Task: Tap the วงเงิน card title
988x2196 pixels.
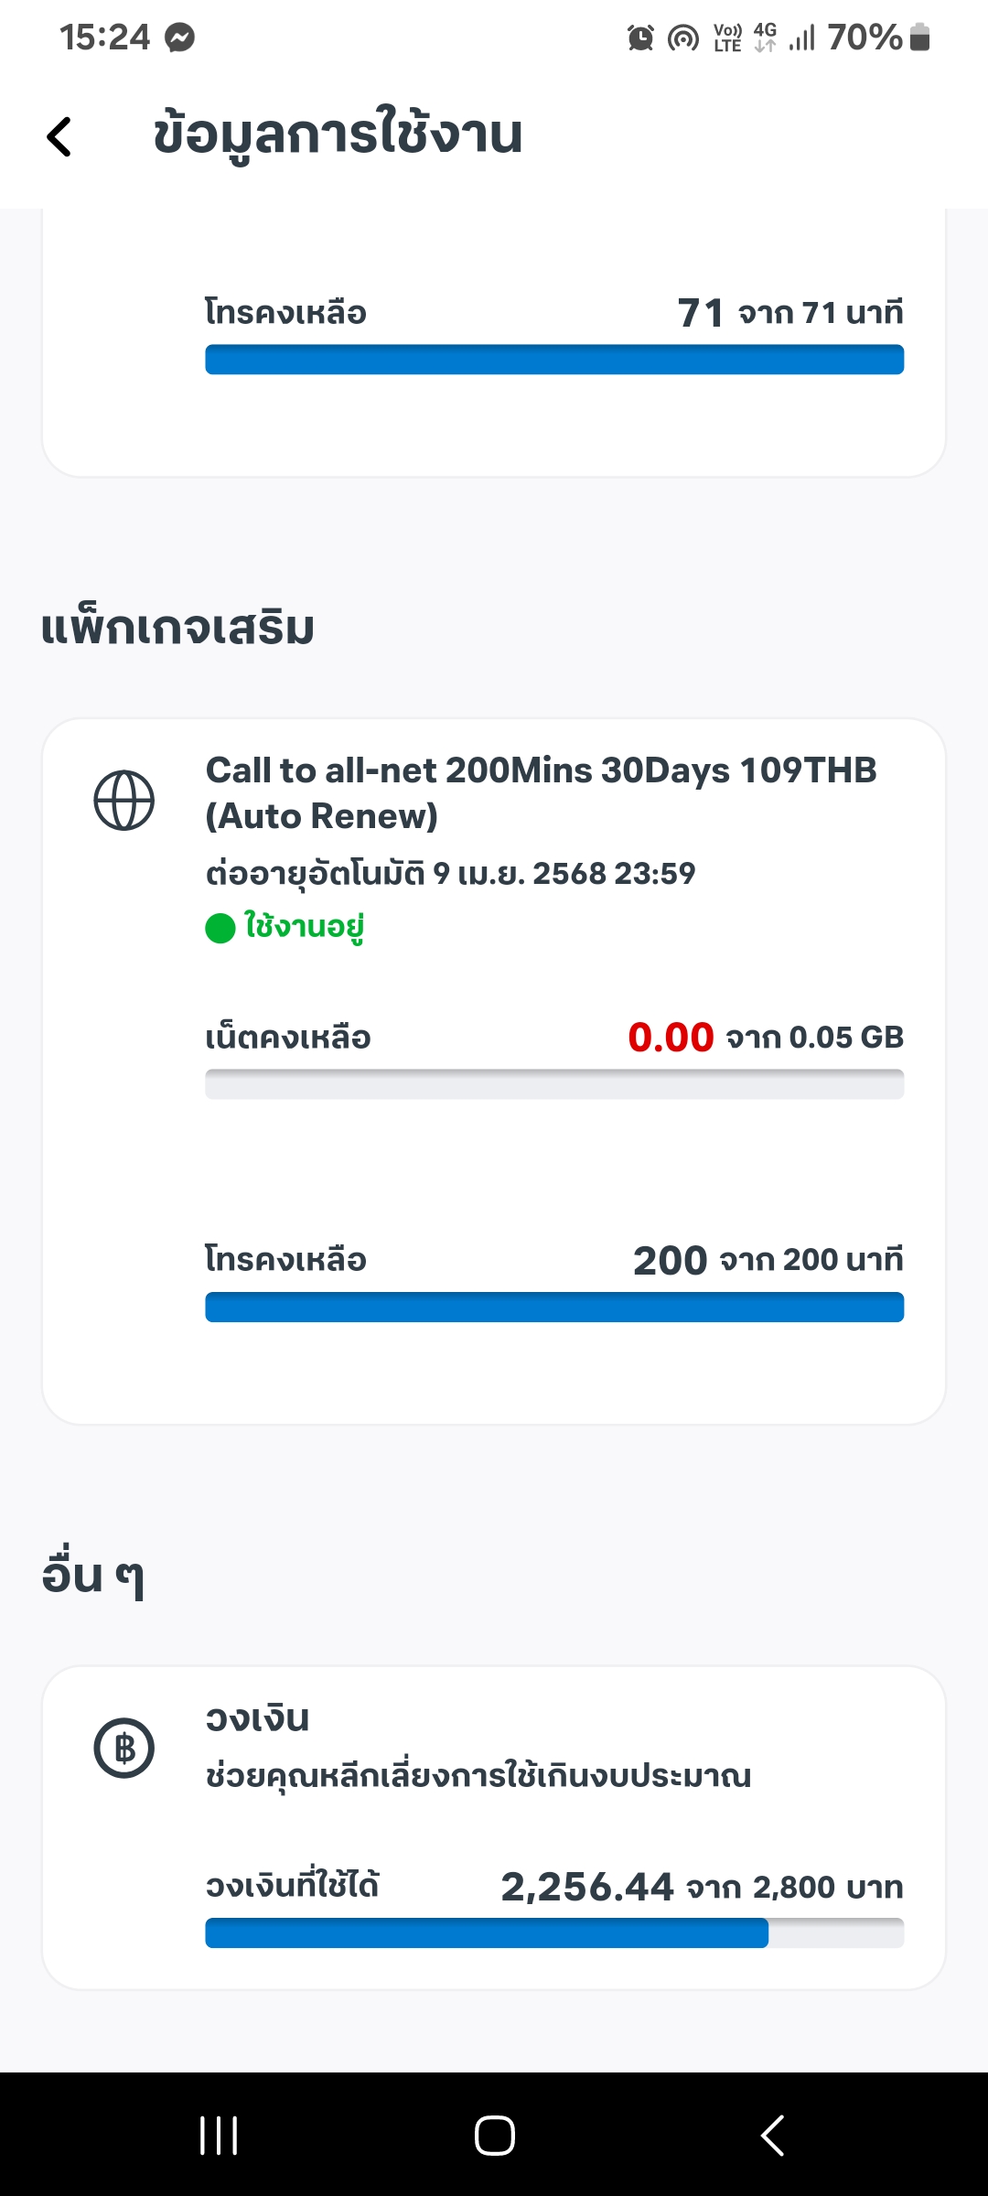Action: click(x=257, y=1718)
